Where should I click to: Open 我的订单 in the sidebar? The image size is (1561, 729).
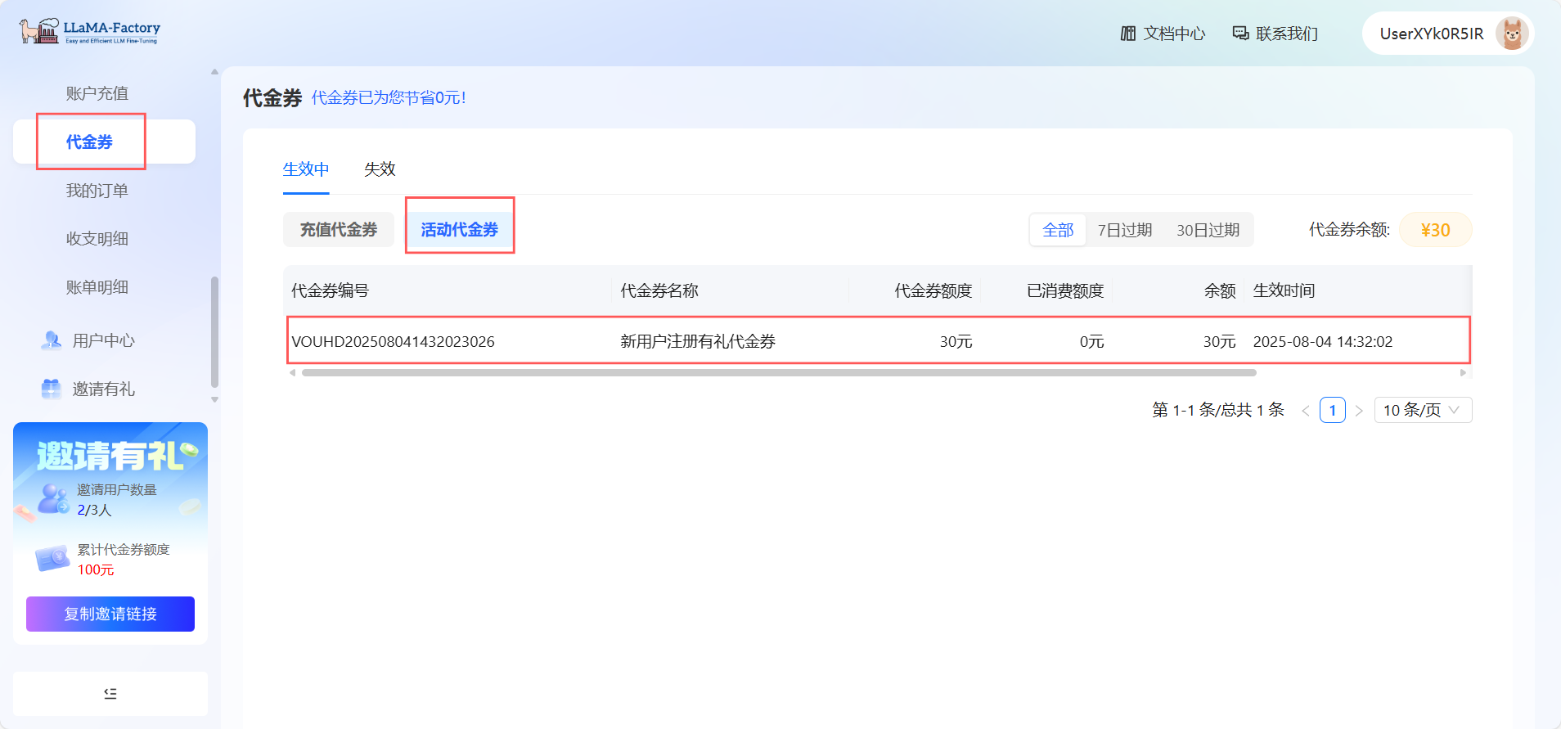pos(97,191)
